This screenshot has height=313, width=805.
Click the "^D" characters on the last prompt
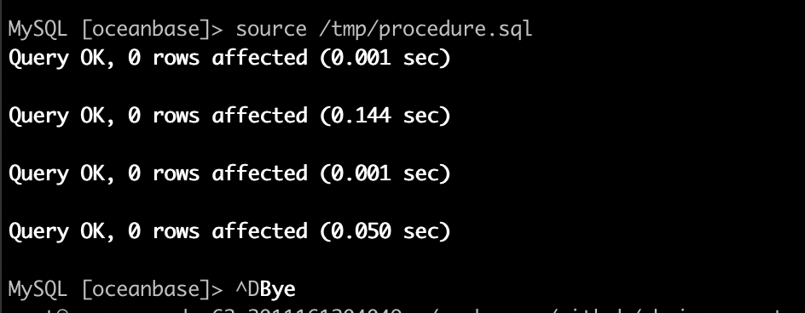tap(247, 290)
